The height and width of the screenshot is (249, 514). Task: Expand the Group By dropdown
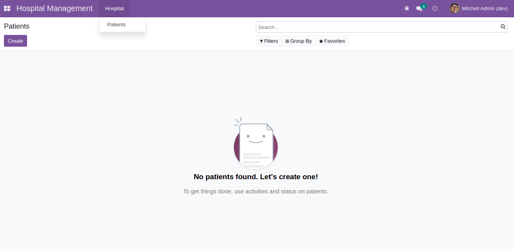pos(299,41)
